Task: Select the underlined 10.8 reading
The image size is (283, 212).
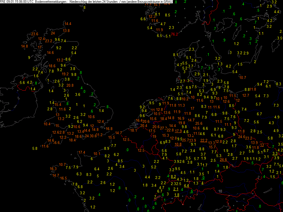Action: click(x=178, y=144)
